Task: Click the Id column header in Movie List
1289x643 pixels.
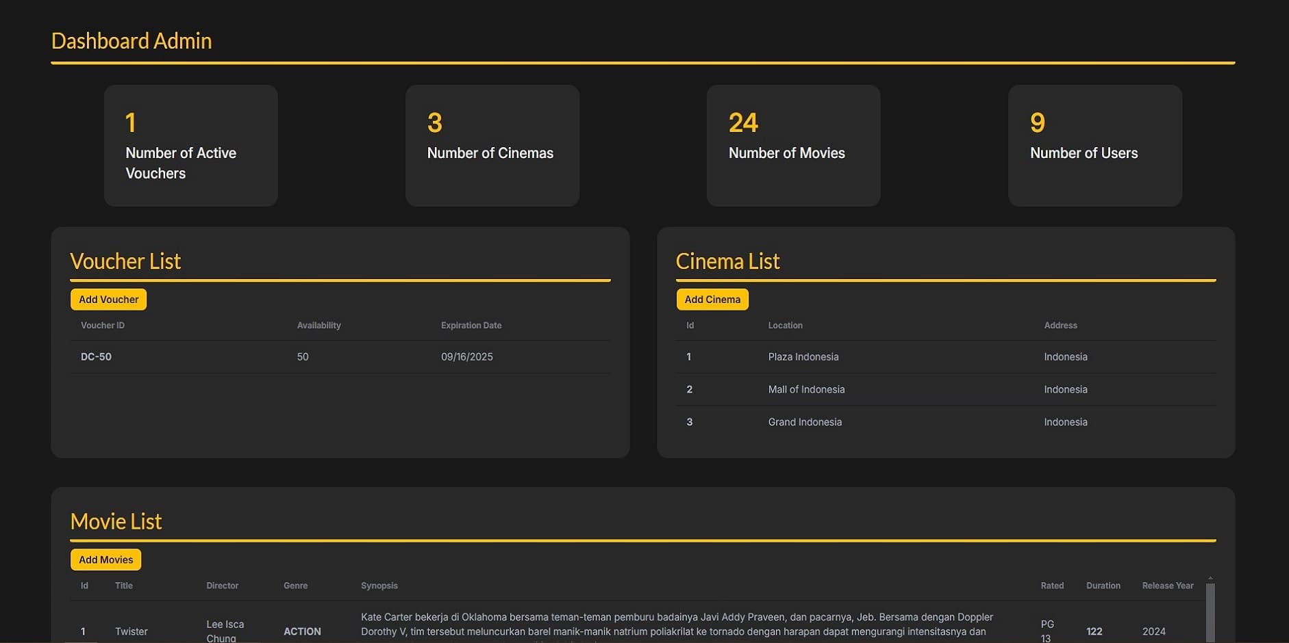Action: coord(84,586)
